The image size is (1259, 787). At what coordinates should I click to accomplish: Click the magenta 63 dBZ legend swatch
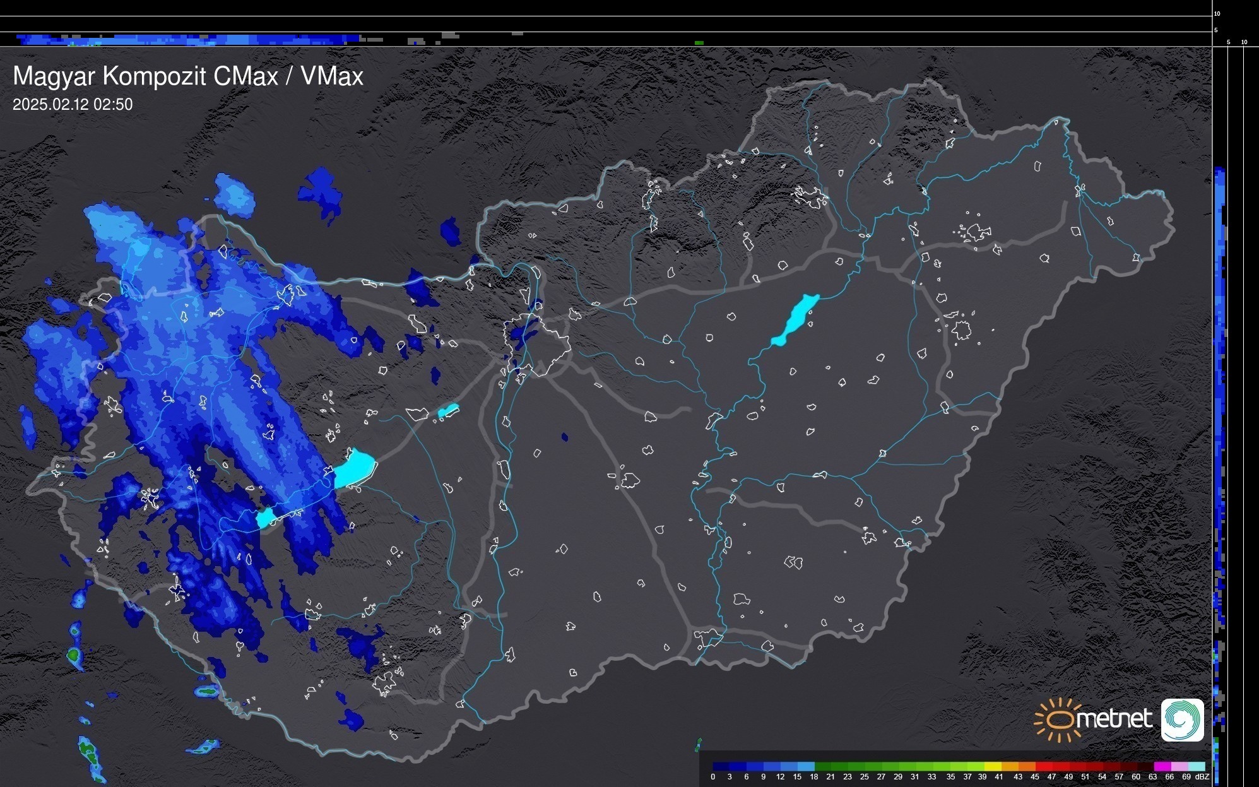[x=1162, y=766]
